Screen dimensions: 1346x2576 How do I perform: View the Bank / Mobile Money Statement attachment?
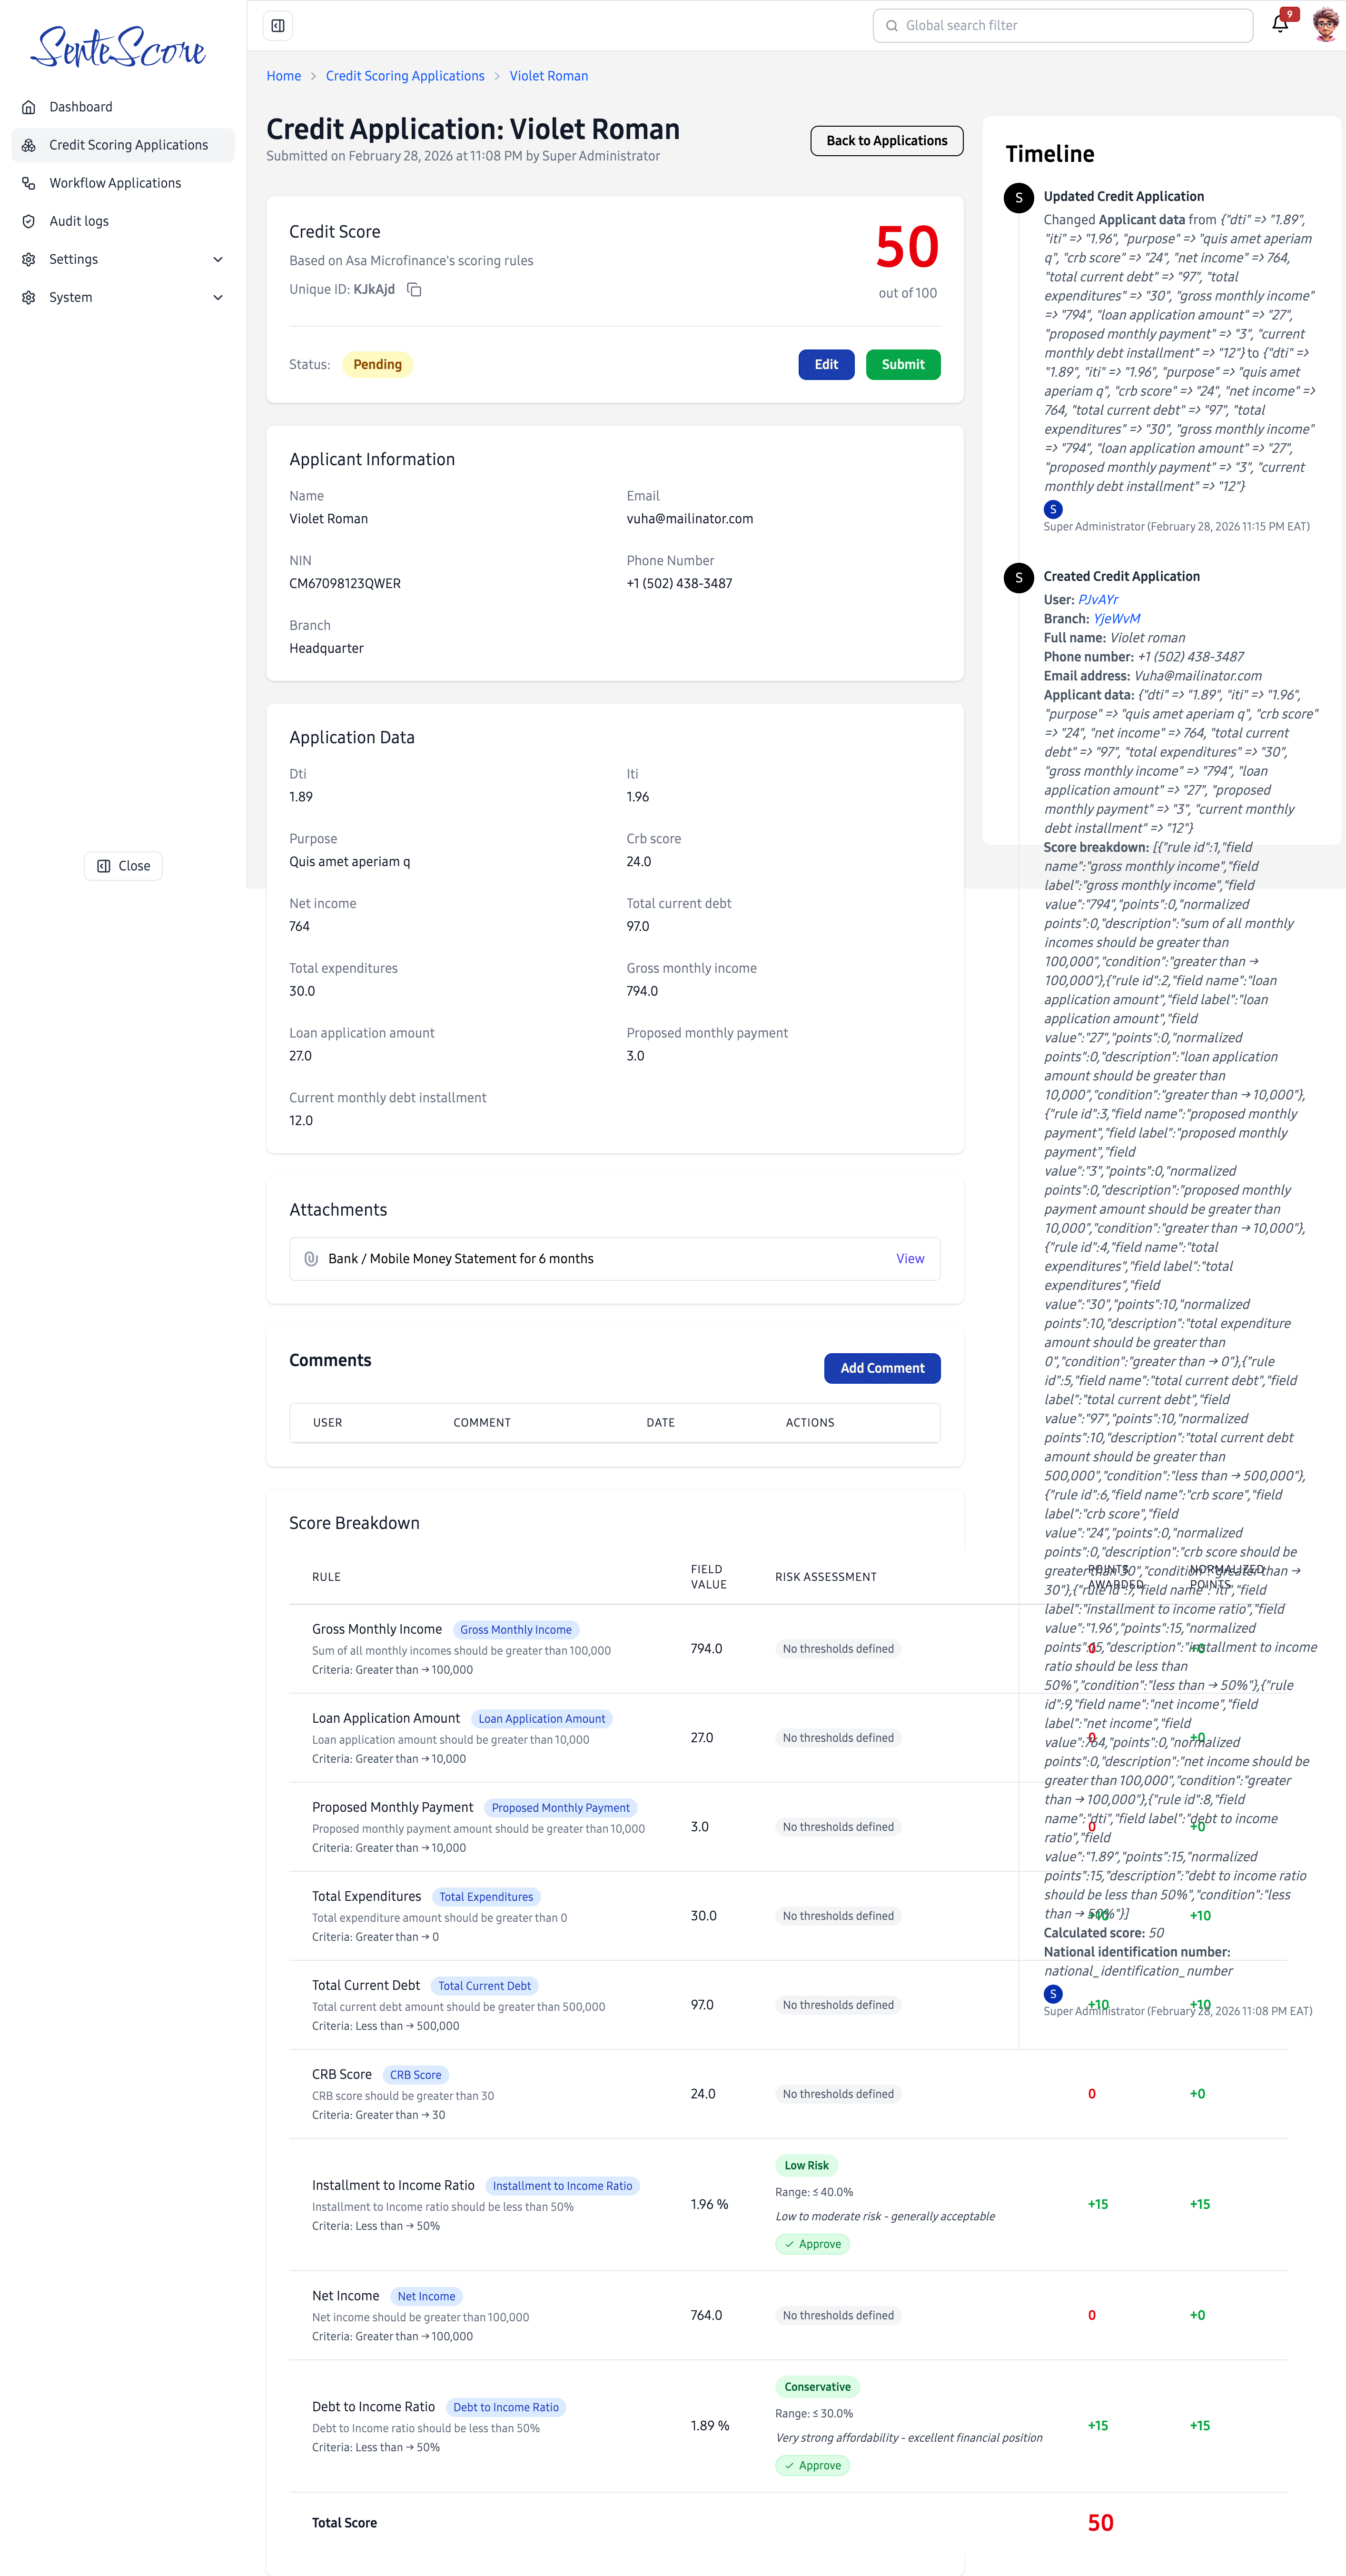pyautogui.click(x=910, y=1258)
